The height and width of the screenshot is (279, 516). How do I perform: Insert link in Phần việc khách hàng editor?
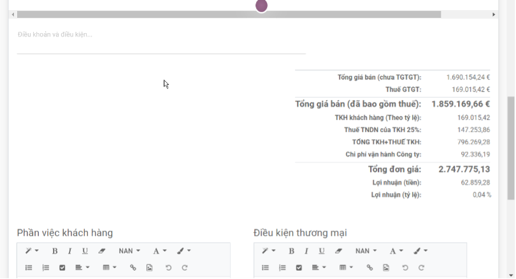click(133, 268)
